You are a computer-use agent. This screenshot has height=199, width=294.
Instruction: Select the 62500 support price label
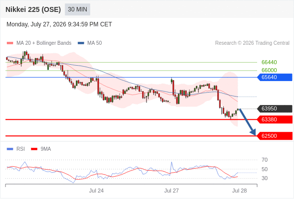coord(275,136)
